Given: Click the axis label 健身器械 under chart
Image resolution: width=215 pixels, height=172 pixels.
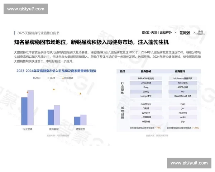Looking at the screenshot, I should coord(54,129).
